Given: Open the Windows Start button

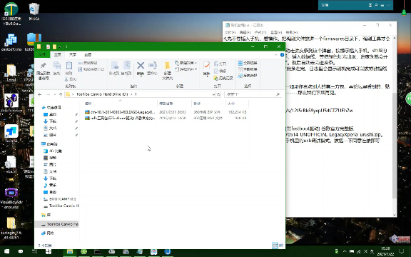Looking at the screenshot, I should coord(7,251).
